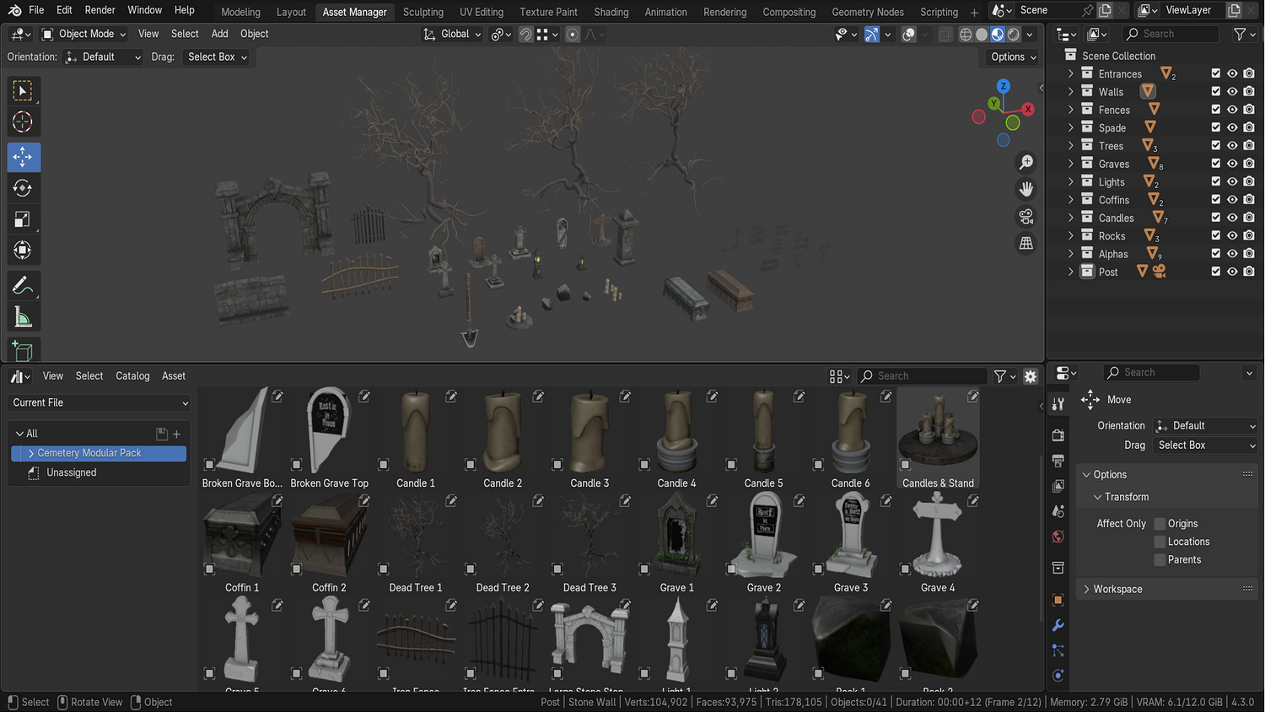The height and width of the screenshot is (712, 1265).
Task: Enable the Parents checkbox
Action: coord(1160,559)
